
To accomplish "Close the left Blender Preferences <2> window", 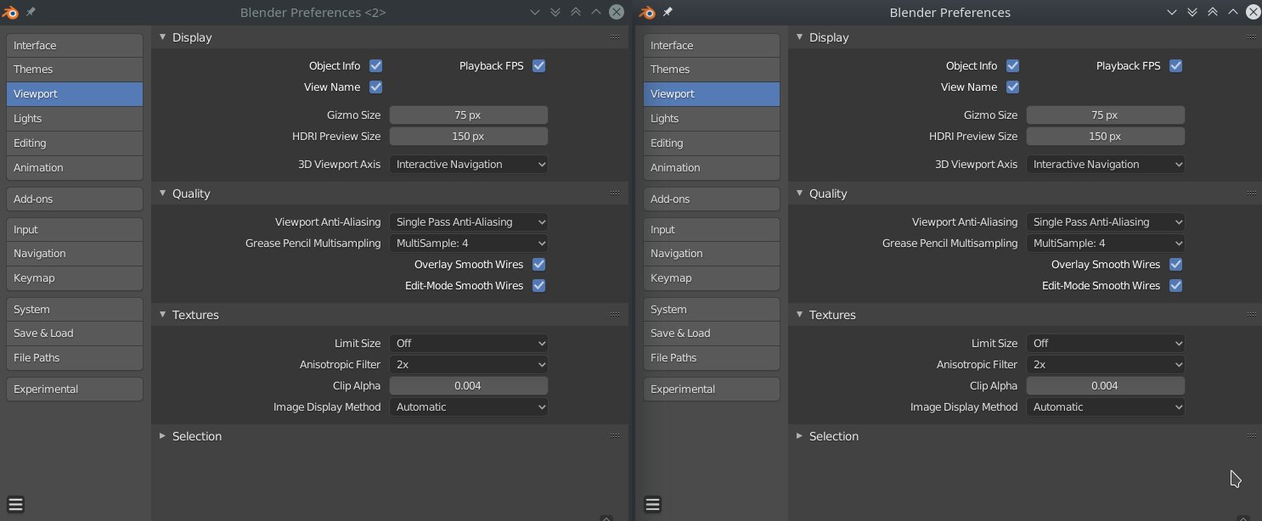I will click(x=617, y=12).
